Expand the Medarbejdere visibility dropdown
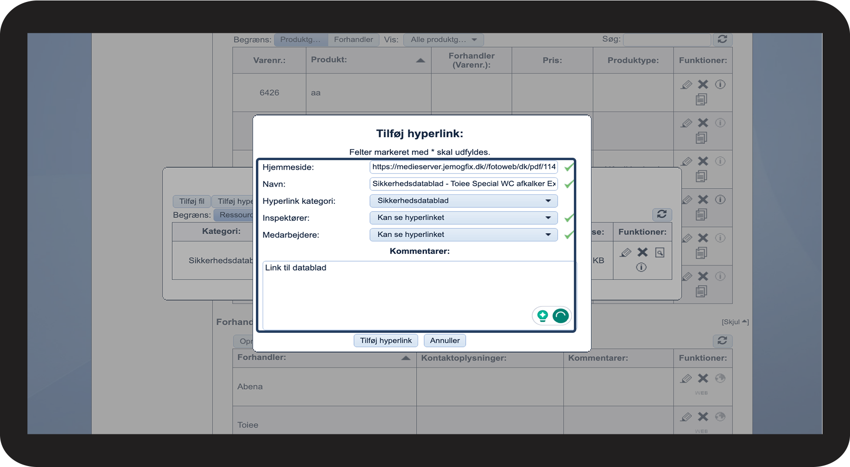The height and width of the screenshot is (467, 850). [463, 235]
